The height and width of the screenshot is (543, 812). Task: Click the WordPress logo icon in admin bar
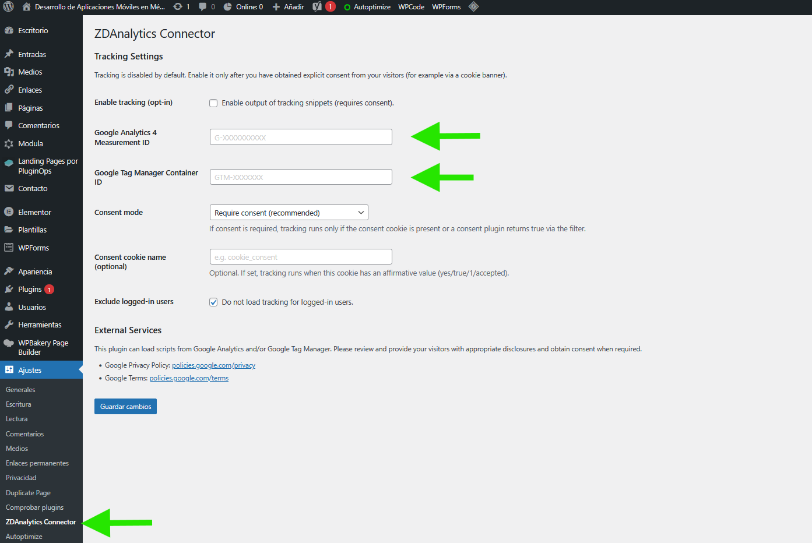(9, 7)
